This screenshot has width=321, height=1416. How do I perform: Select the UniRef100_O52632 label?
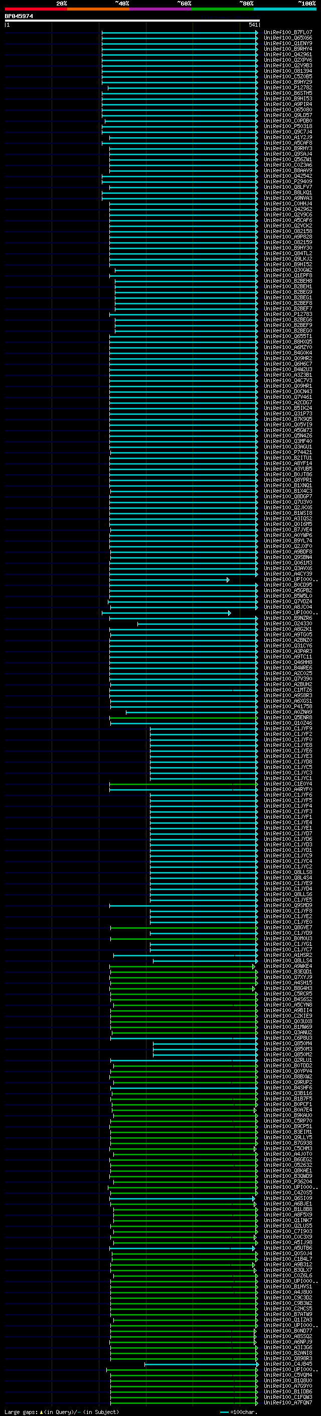[287, 1165]
